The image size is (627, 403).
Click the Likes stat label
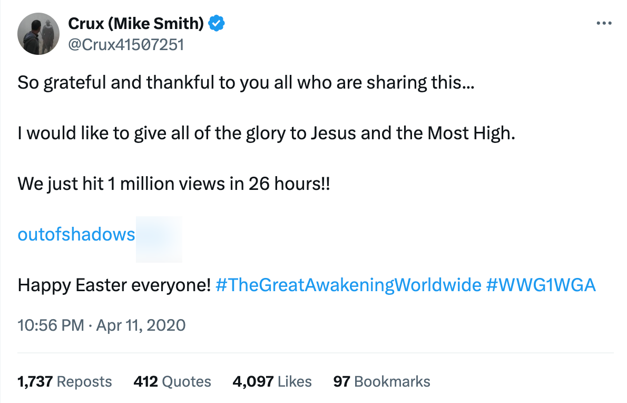293,381
